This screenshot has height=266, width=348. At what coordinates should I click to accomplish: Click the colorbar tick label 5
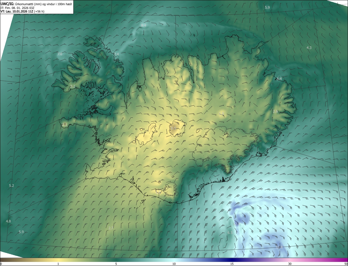point(116,264)
